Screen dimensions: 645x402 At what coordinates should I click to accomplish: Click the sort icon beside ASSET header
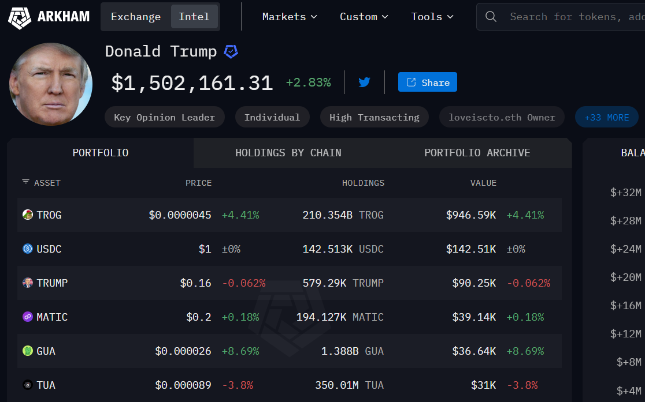(x=25, y=182)
